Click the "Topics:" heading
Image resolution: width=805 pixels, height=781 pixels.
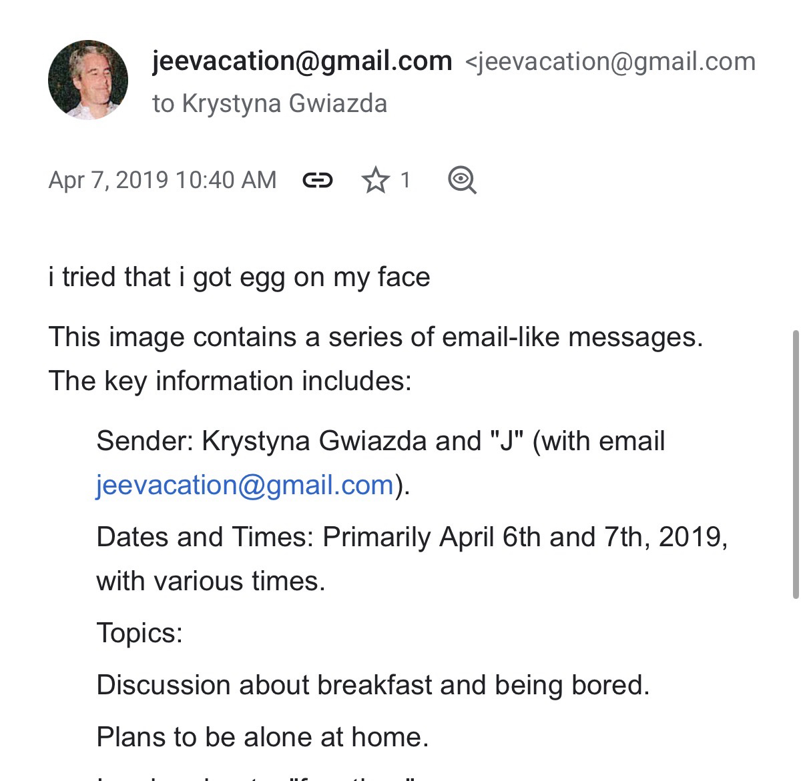140,632
